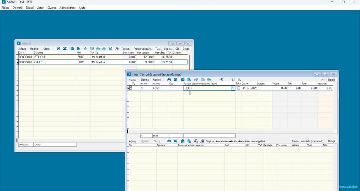
Task: Click the binoculars search icon in Intrari top toolbar
Action: pos(169,79)
